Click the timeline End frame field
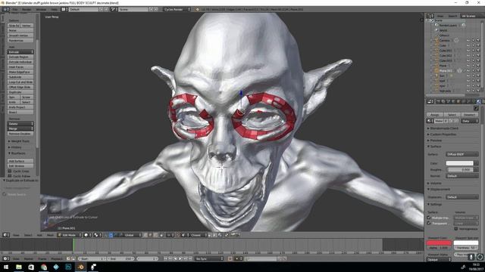Image resolution: width=485 pixels, height=272 pixels. [x=120, y=258]
